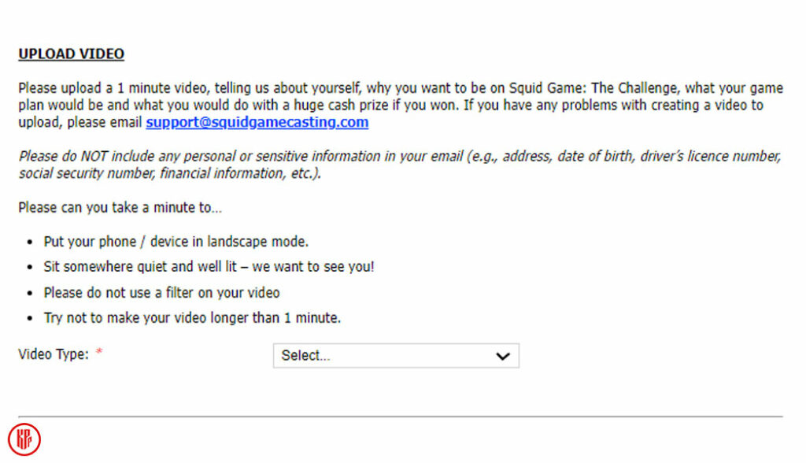This screenshot has height=463, width=806.
Task: Click the support@squidgamecasting.com email link
Action: click(x=257, y=123)
